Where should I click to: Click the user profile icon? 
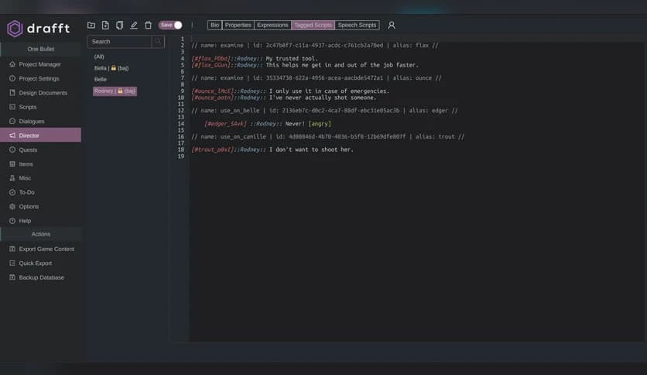[392, 26]
